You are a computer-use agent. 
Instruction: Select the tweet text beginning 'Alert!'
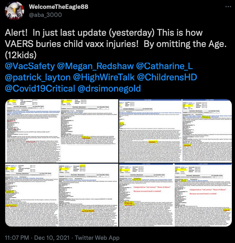[x=115, y=44]
